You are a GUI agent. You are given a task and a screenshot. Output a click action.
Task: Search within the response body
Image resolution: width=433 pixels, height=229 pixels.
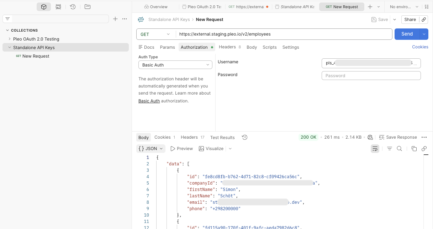[x=399, y=148]
